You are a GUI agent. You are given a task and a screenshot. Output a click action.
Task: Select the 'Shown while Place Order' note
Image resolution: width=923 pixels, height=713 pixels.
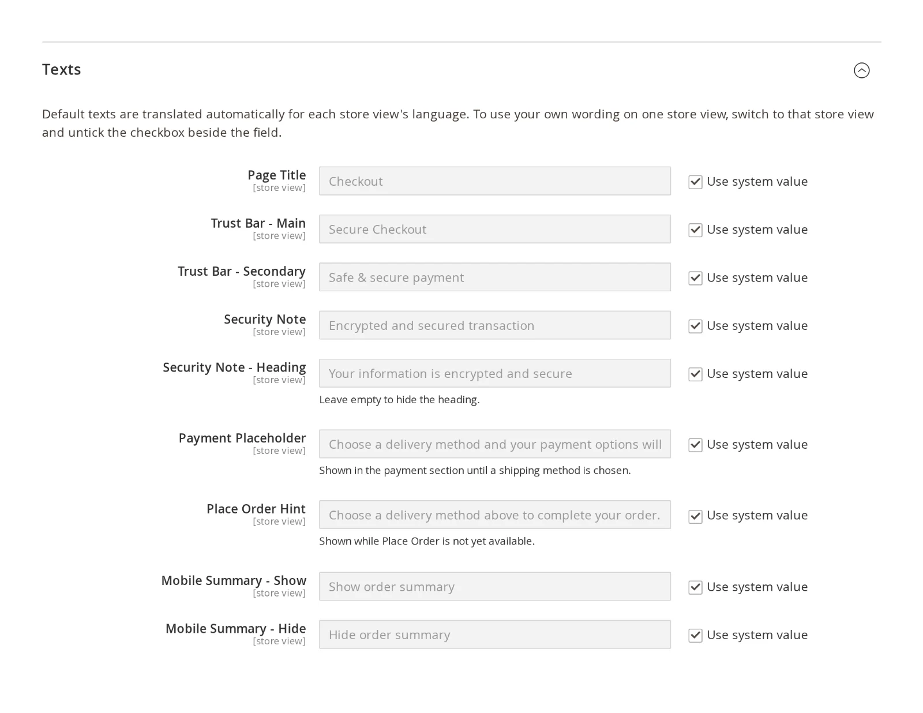click(427, 541)
